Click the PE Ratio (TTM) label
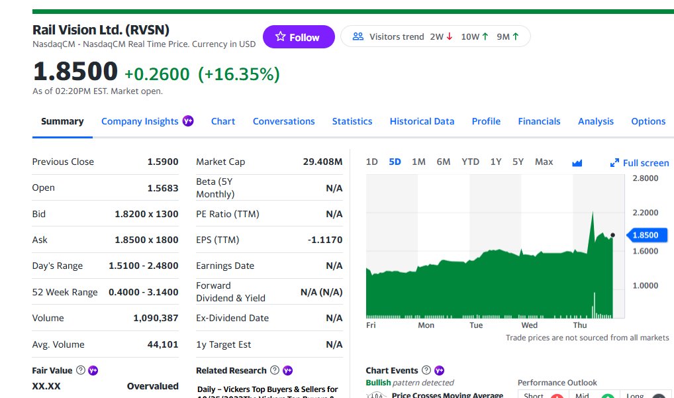The width and height of the screenshot is (674, 398). 227,214
